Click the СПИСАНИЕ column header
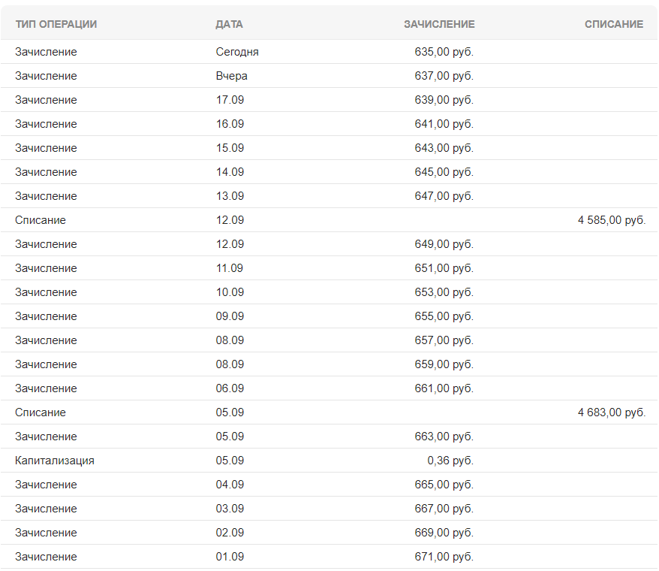Screen dimensions: 659x571 613,24
